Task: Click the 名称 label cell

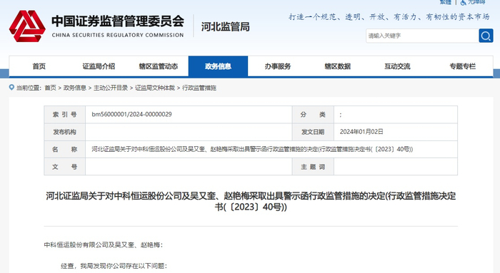Action: point(65,149)
